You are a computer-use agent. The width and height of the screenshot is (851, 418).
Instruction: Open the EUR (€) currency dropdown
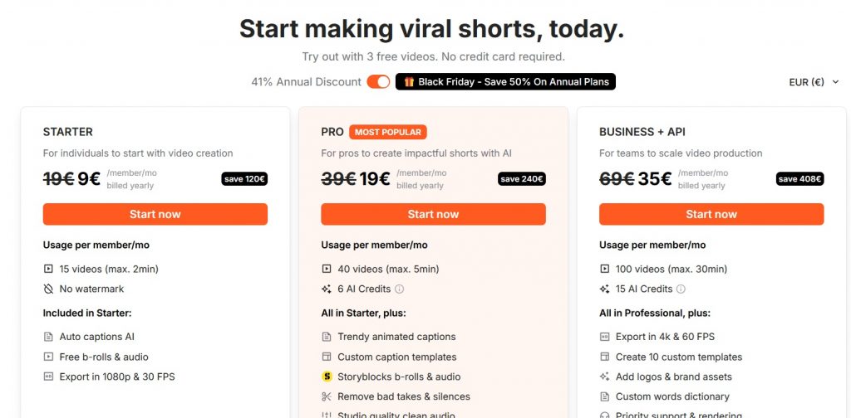(x=814, y=82)
